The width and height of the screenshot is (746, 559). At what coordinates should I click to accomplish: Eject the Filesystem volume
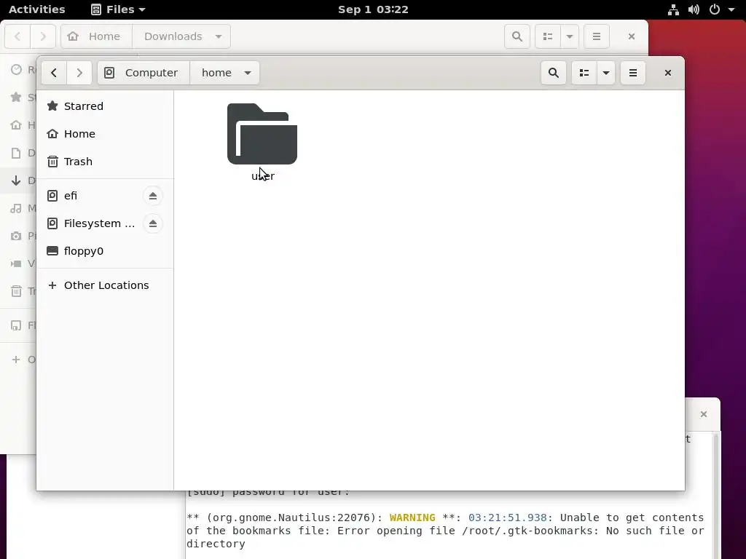(153, 223)
